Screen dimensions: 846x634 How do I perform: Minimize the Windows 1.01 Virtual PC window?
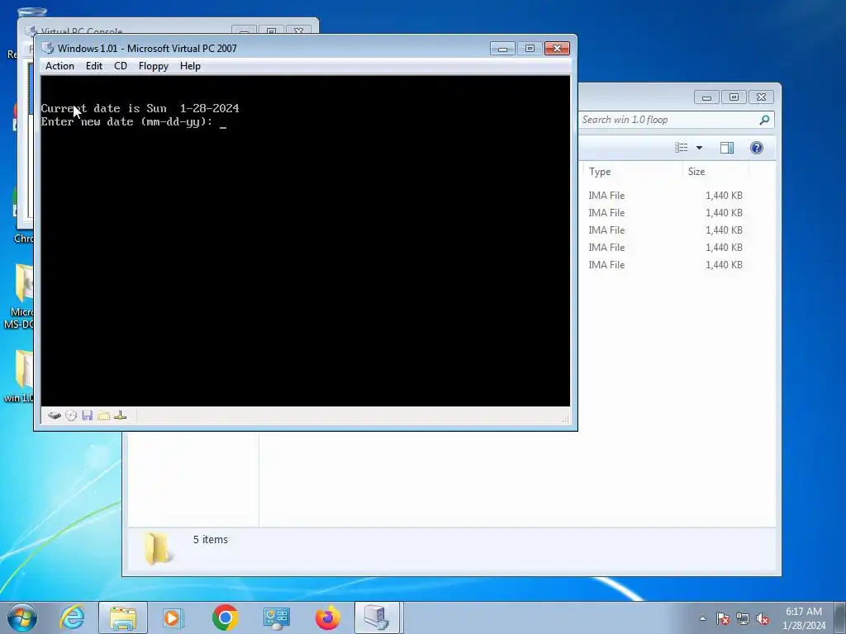point(502,49)
